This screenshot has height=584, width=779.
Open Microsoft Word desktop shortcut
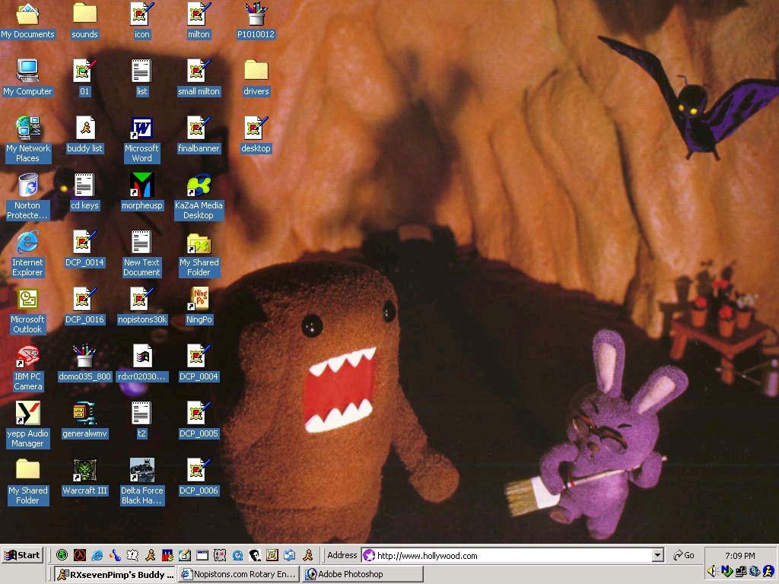[x=141, y=129]
